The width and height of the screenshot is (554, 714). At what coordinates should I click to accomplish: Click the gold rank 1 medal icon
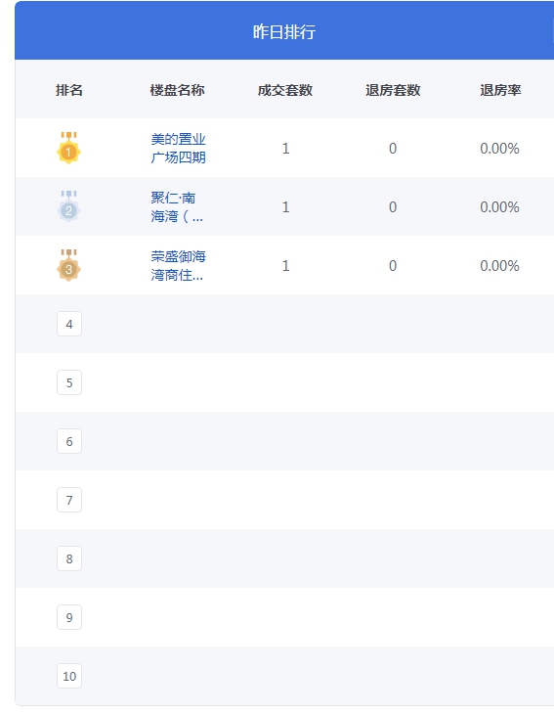(x=68, y=148)
